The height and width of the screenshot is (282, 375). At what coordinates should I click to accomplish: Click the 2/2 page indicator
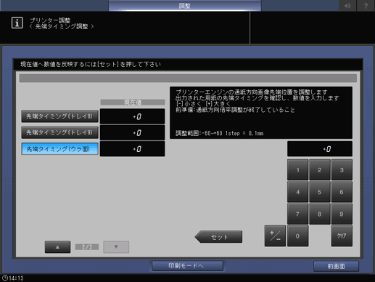click(87, 247)
